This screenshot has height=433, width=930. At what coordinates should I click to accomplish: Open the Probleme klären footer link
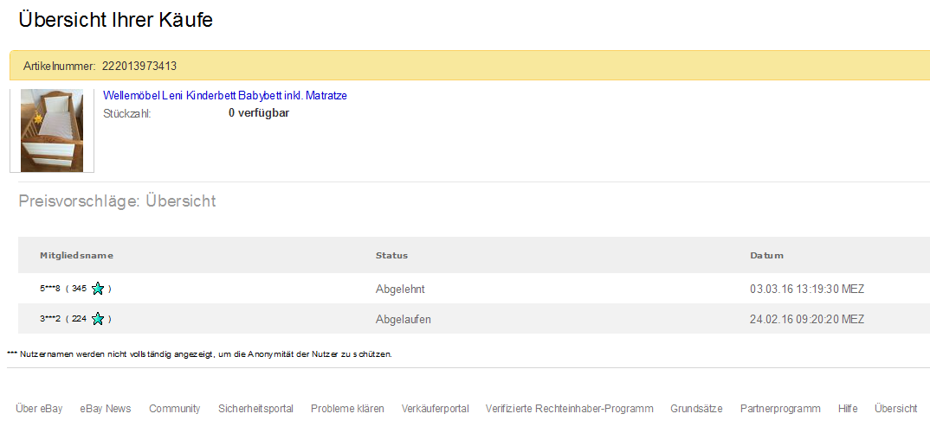click(347, 409)
